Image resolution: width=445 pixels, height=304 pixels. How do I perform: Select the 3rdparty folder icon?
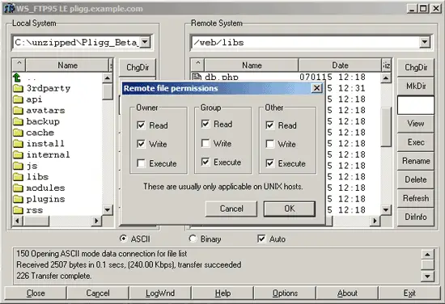point(18,88)
